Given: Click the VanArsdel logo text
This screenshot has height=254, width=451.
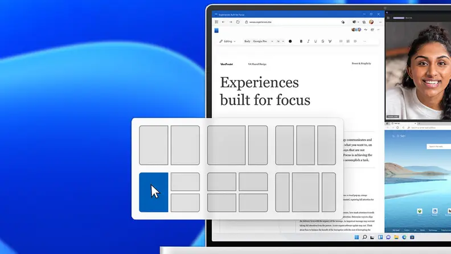Looking at the screenshot, I should tap(227, 64).
